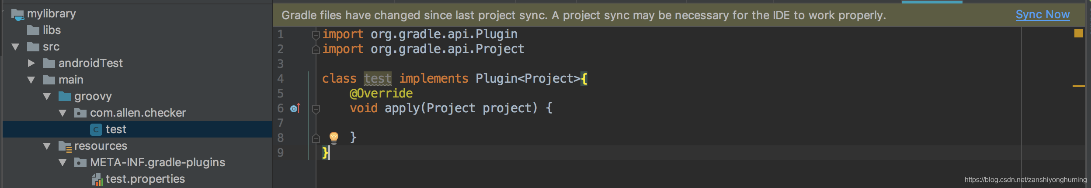Click line number 4 in gutter
Viewport: 1091px width, 188px height.
281,79
